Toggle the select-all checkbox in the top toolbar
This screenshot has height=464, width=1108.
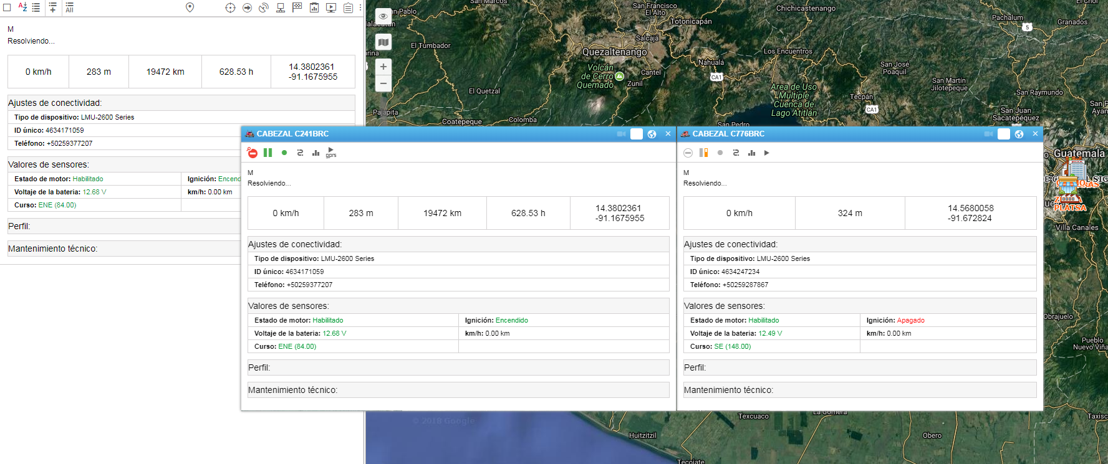7,7
